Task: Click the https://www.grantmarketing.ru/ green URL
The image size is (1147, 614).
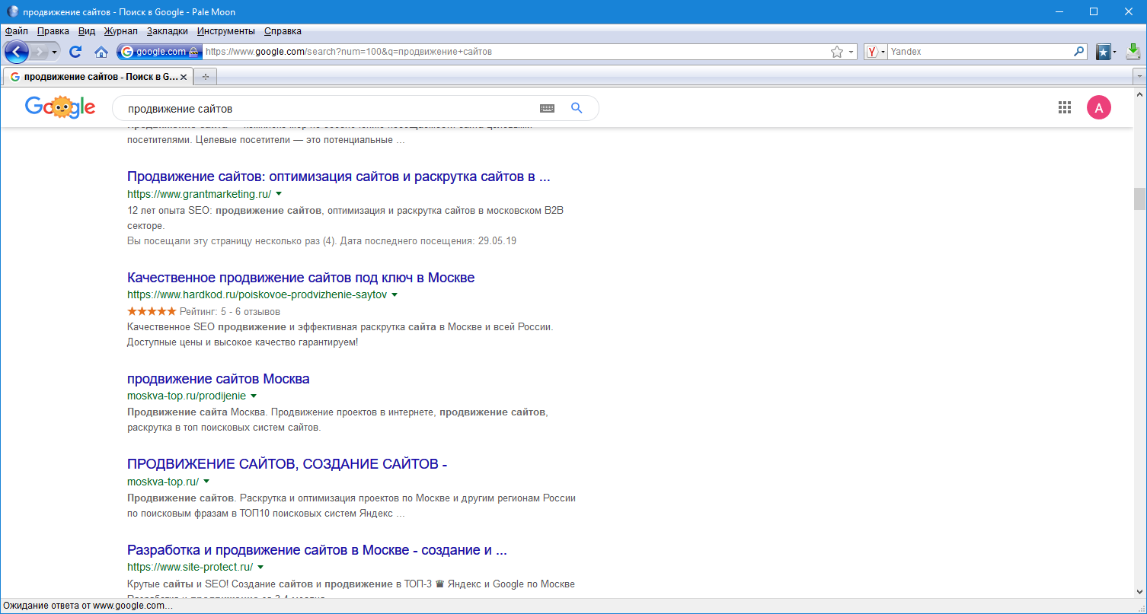Action: pyautogui.click(x=200, y=194)
